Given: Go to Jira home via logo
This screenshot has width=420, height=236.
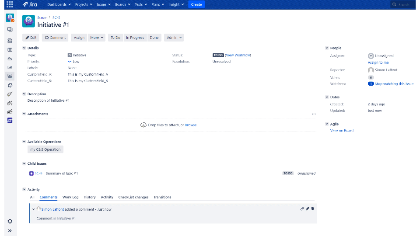Looking at the screenshot, I should coord(30,4).
